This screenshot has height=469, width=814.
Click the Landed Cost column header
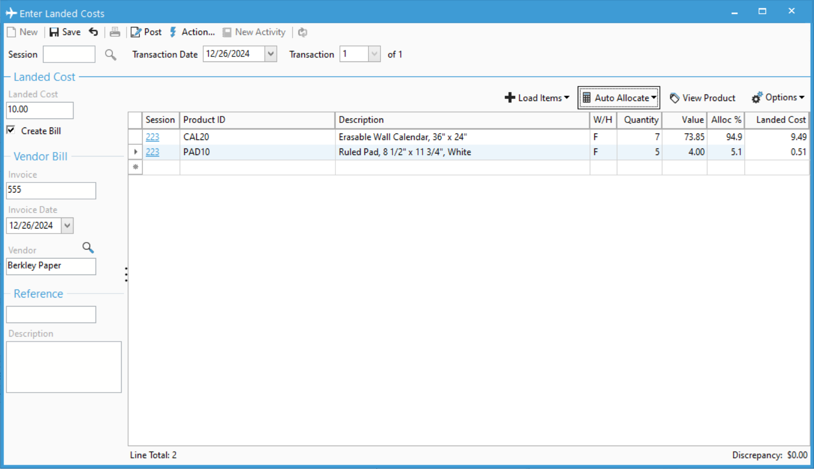776,120
